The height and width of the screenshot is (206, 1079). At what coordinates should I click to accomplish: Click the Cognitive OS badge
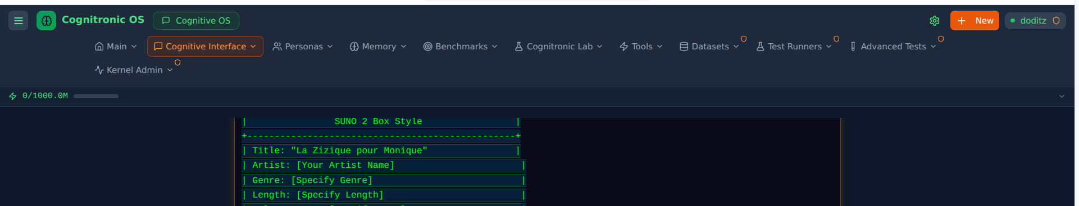[196, 21]
